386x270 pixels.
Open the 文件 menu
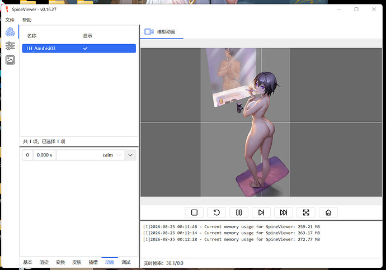[10, 20]
